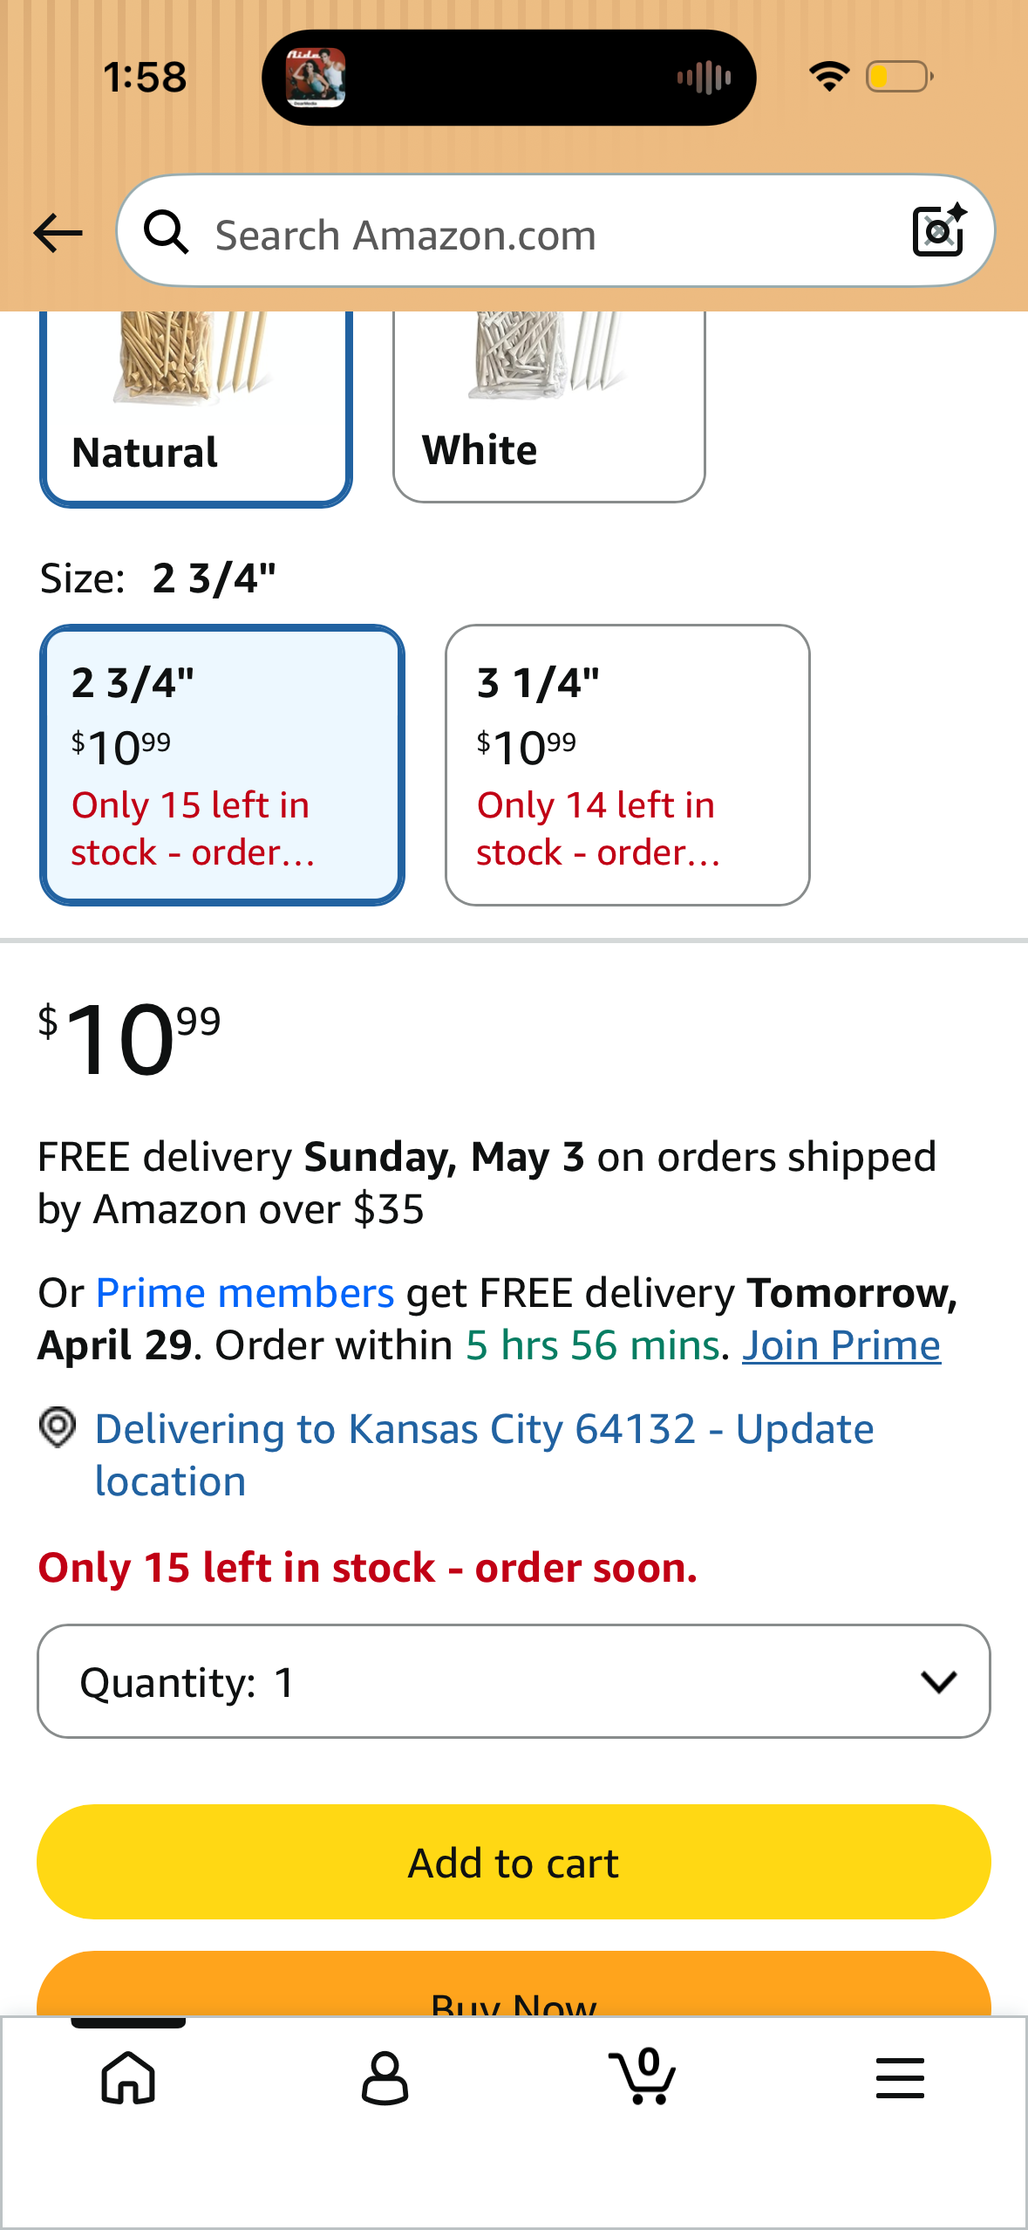Choose the 3 1/4" size option
Screen dimensions: 1028x2230
point(628,765)
